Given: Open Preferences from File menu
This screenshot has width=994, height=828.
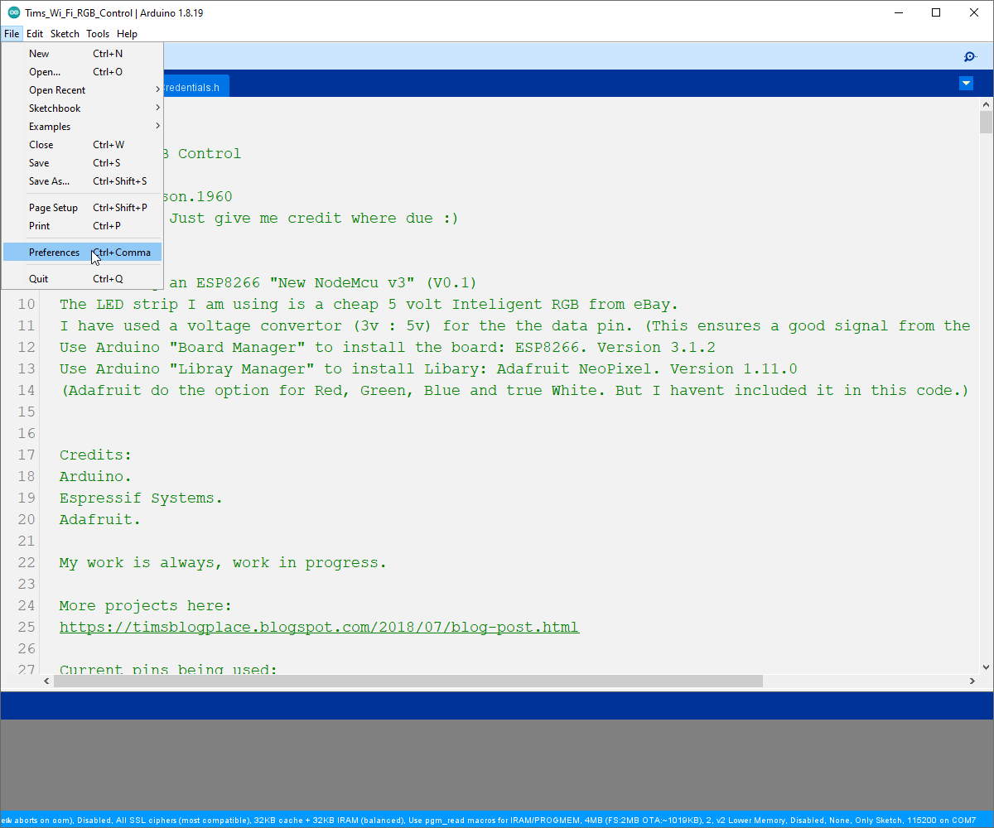Looking at the screenshot, I should point(82,253).
